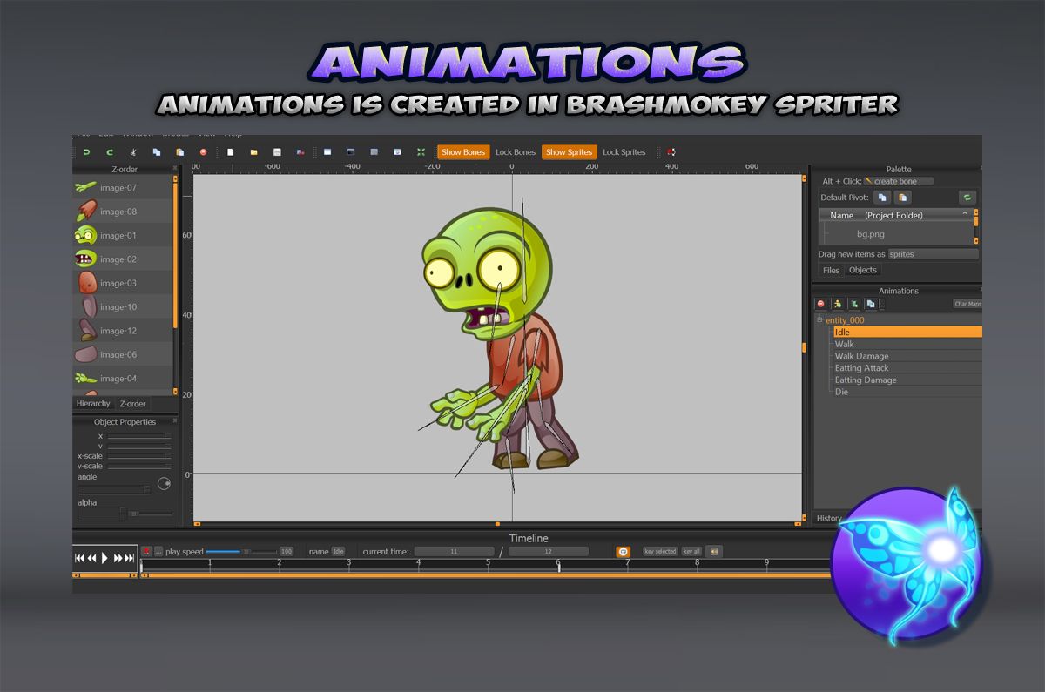Click the ellipsis button beside play speed

tap(158, 552)
